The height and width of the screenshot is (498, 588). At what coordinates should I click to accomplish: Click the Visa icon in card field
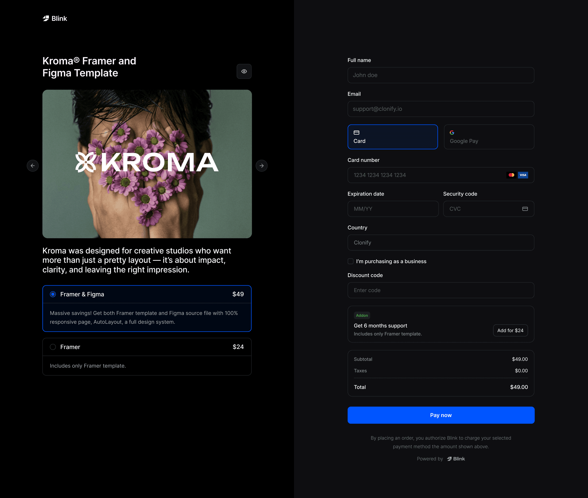[x=523, y=175]
